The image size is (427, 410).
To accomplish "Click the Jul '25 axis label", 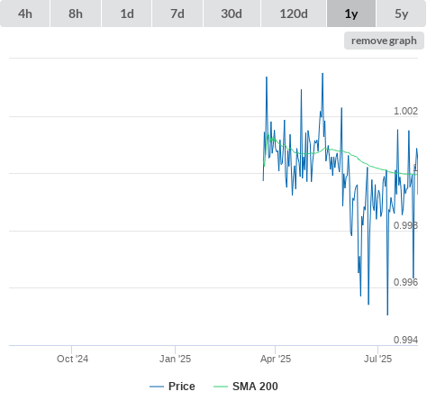I will tap(377, 359).
